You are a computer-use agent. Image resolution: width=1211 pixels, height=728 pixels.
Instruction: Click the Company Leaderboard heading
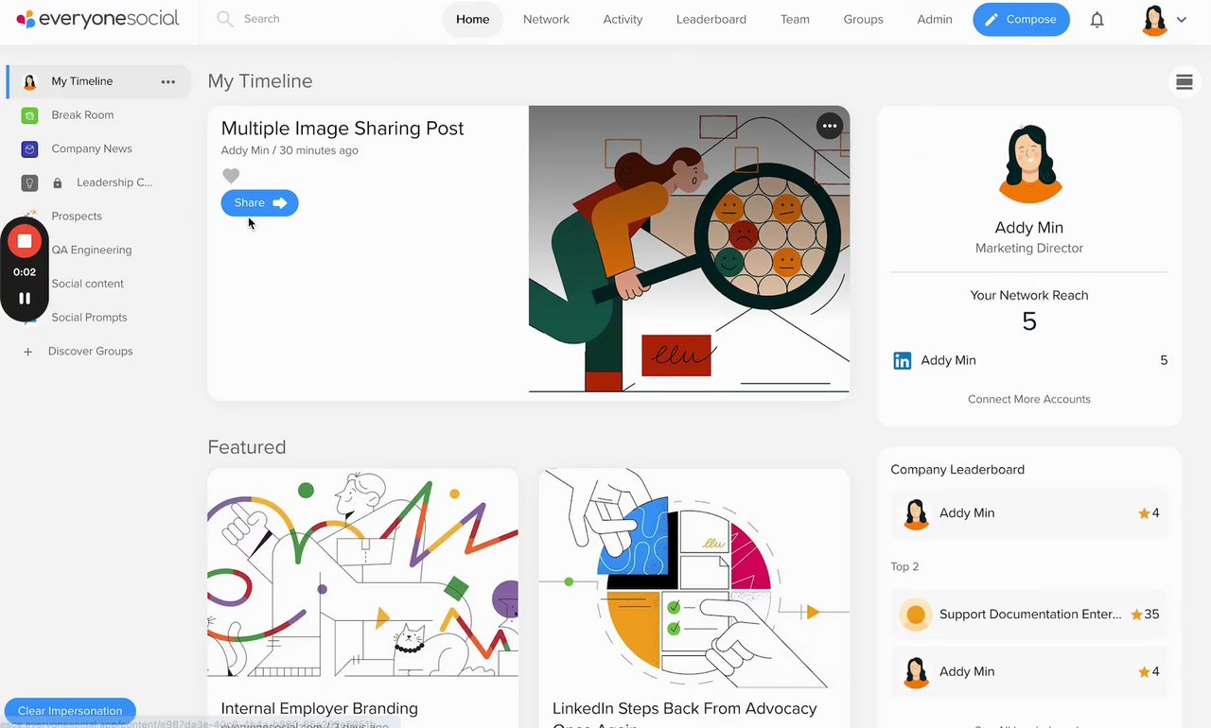[x=957, y=470]
